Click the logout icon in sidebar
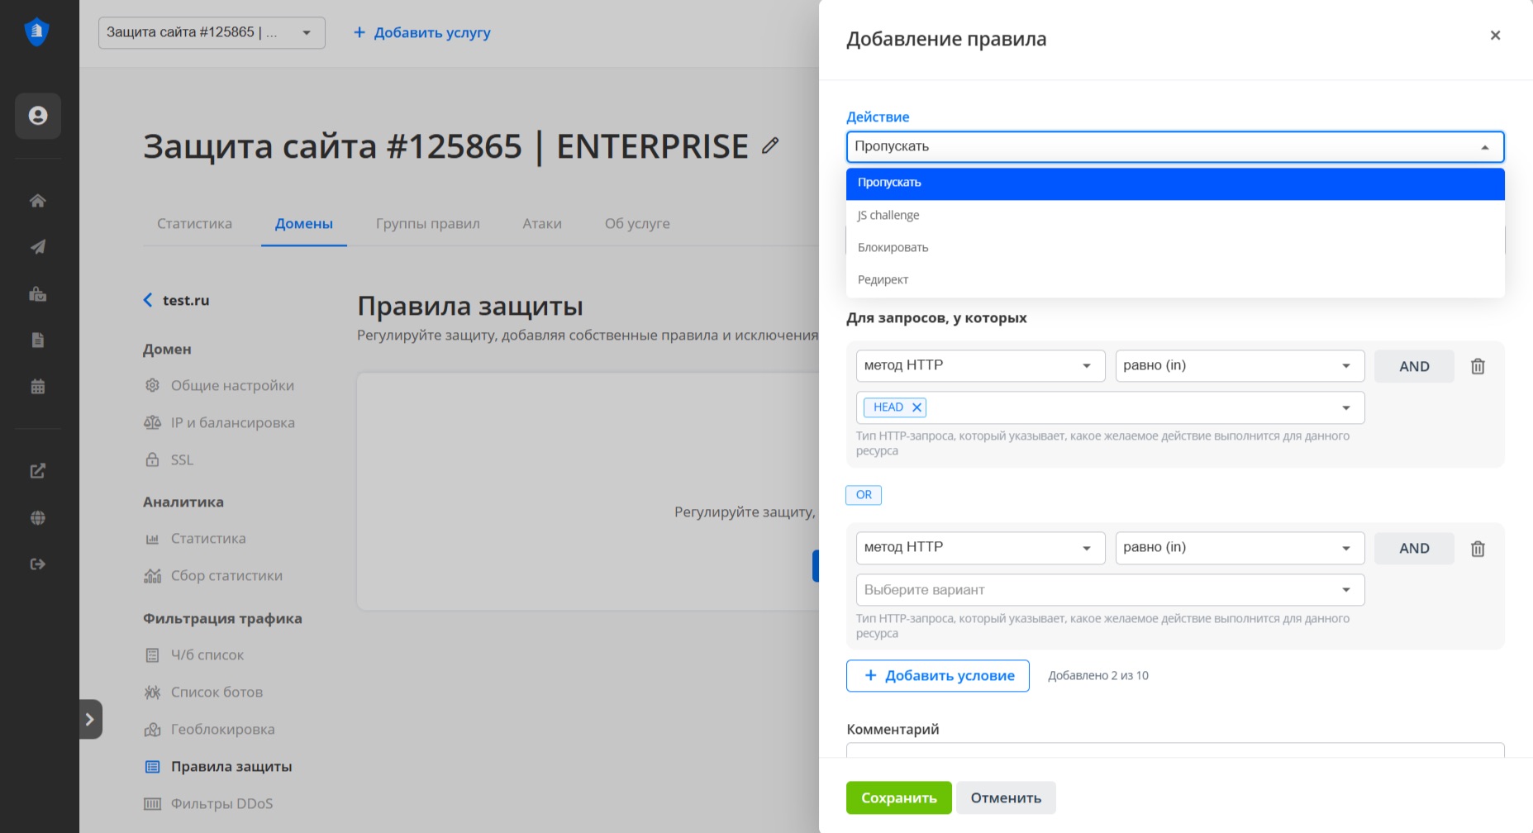Image resolution: width=1533 pixels, height=833 pixels. click(38, 564)
